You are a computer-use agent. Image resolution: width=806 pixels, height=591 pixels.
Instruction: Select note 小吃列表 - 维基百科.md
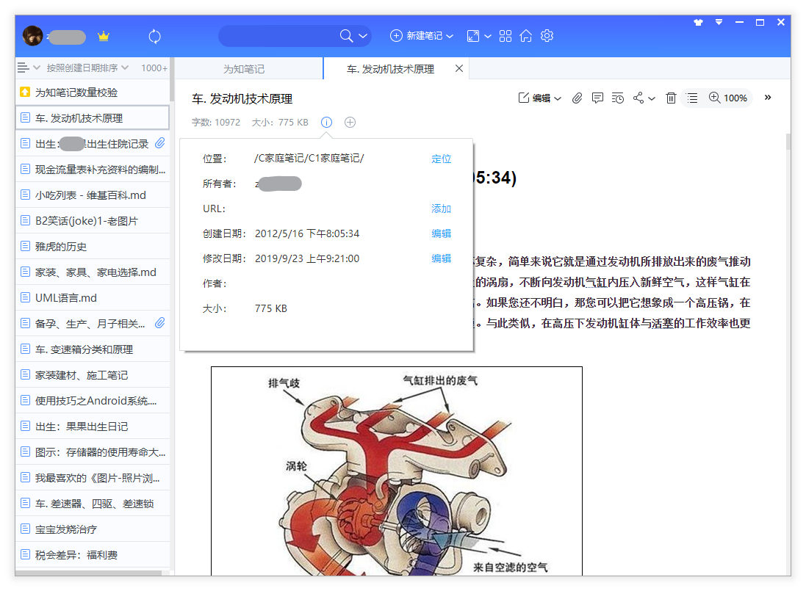tap(93, 195)
